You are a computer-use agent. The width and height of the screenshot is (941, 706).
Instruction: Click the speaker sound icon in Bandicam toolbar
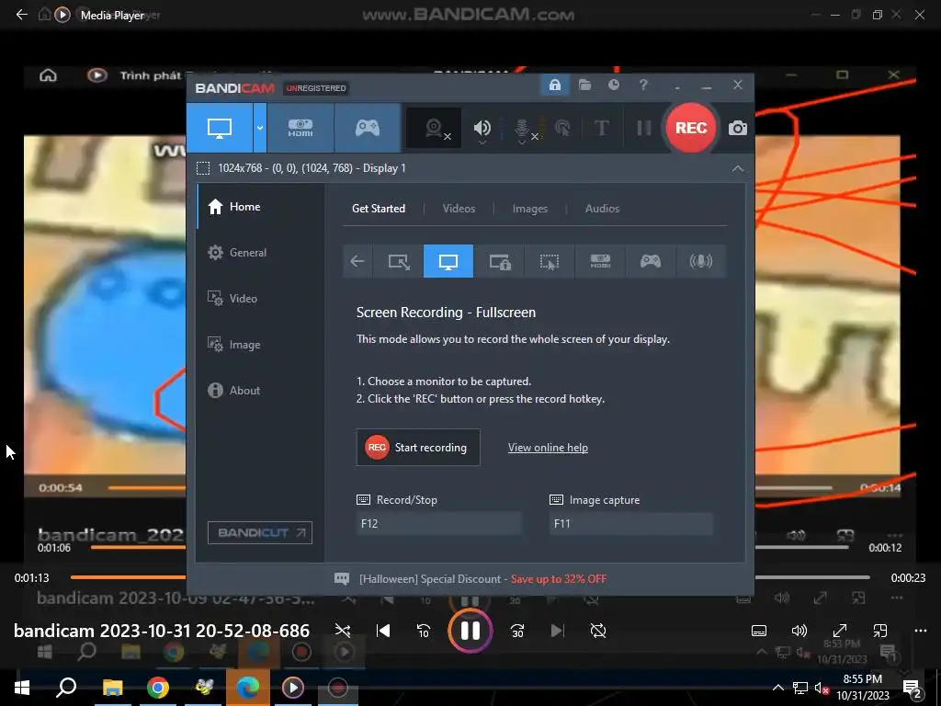coord(482,127)
